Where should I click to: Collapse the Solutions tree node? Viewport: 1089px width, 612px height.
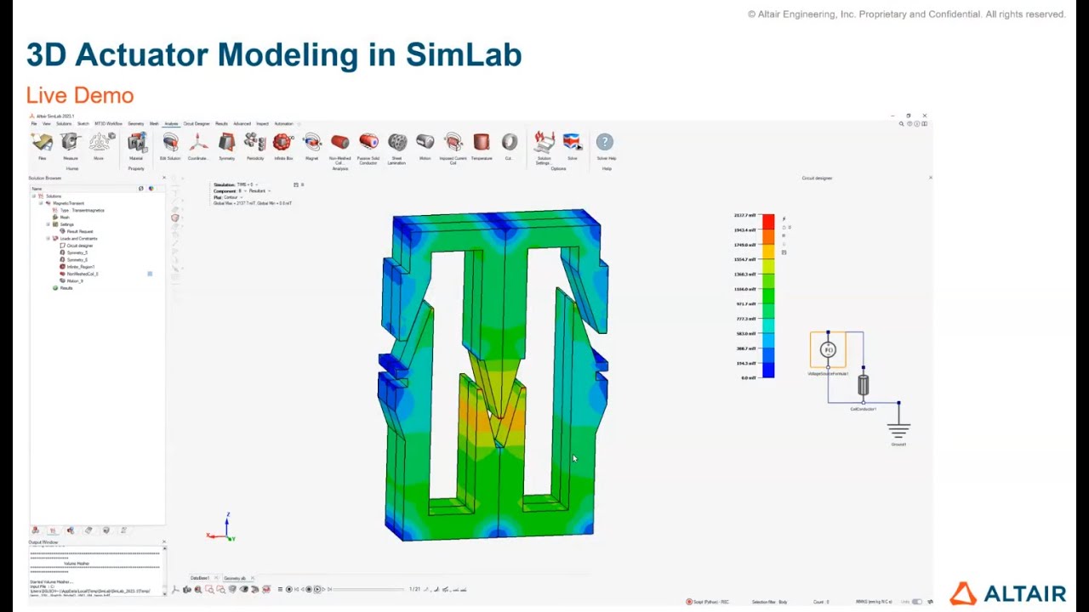coord(34,196)
